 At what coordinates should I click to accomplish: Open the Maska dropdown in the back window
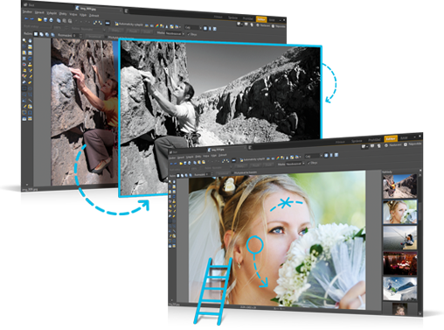pos(175,33)
